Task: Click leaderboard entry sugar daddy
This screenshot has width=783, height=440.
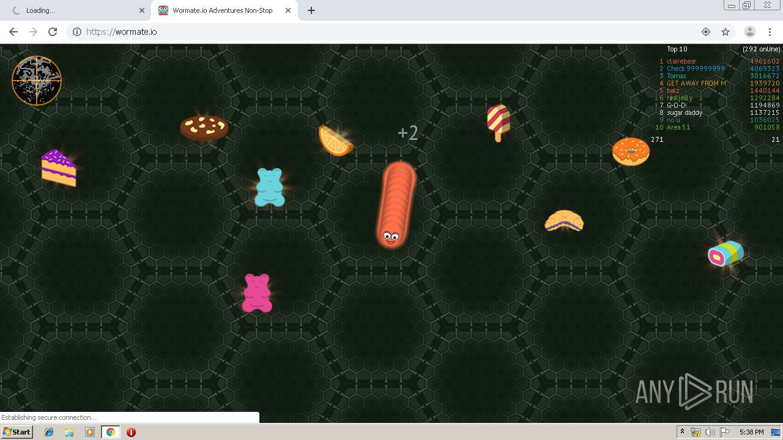Action: 685,112
